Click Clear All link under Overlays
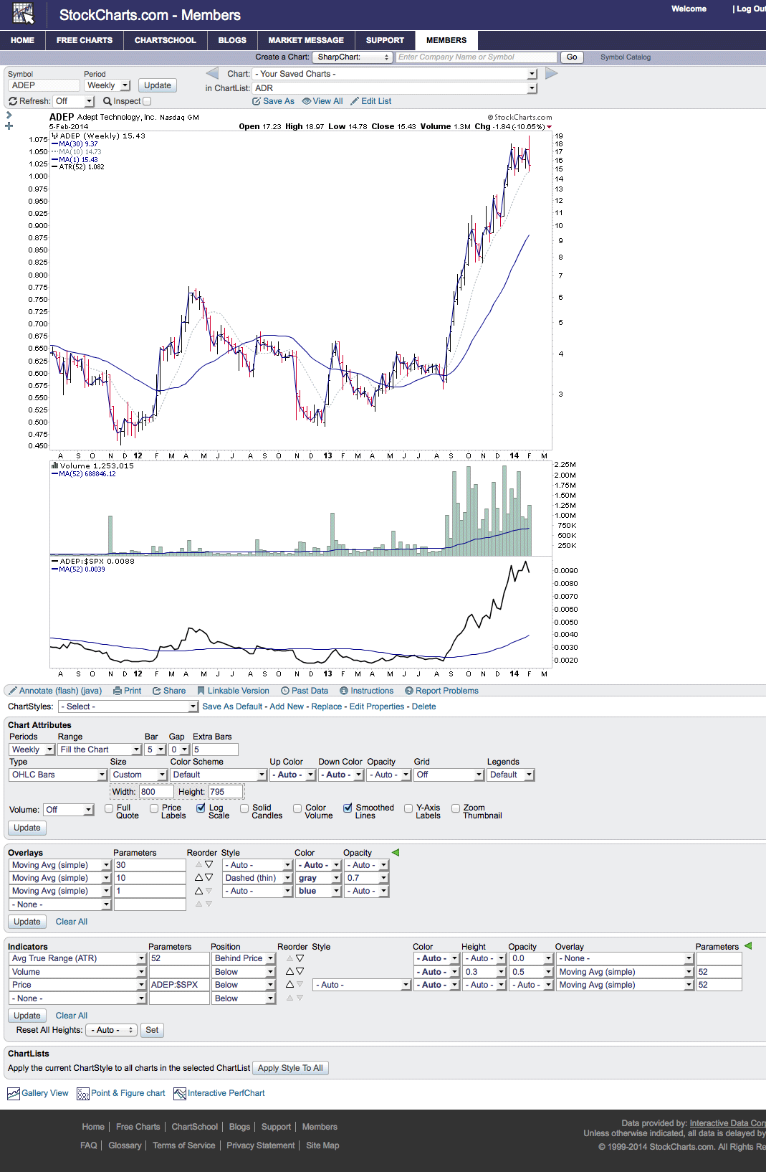 coord(72,922)
